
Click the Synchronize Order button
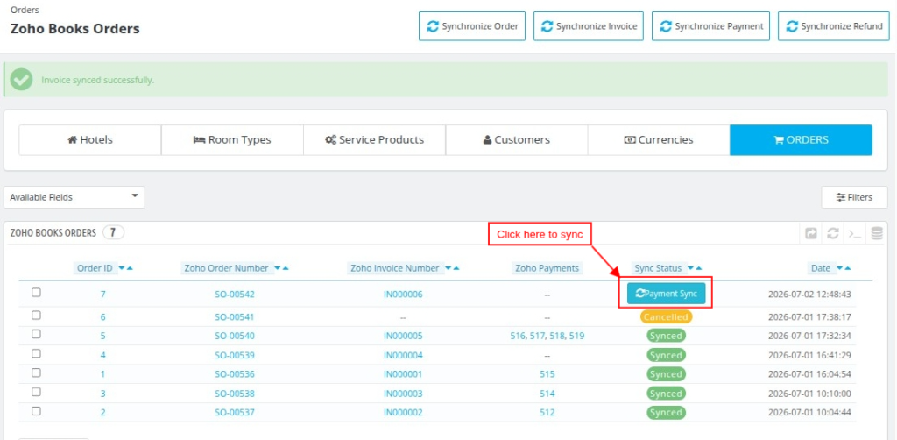point(472,26)
